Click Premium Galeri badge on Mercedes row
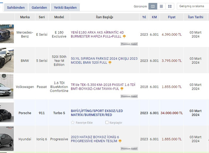The image size is (209, 153). [129, 44]
